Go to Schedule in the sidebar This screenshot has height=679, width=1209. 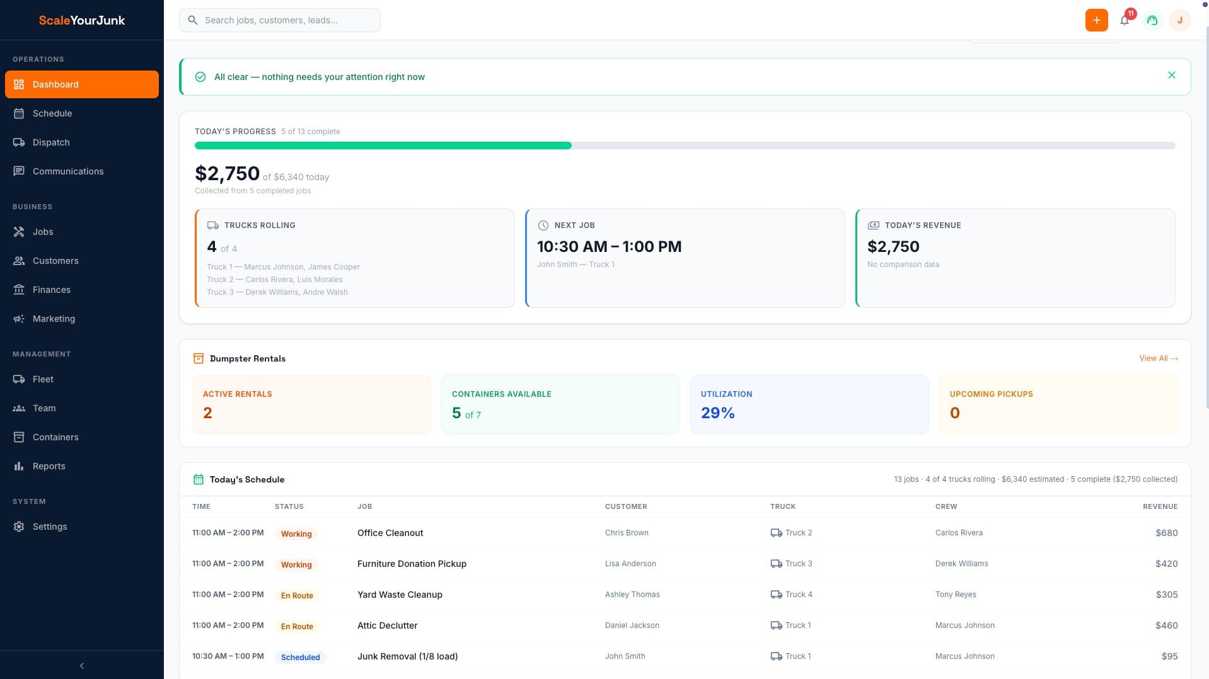(82, 113)
